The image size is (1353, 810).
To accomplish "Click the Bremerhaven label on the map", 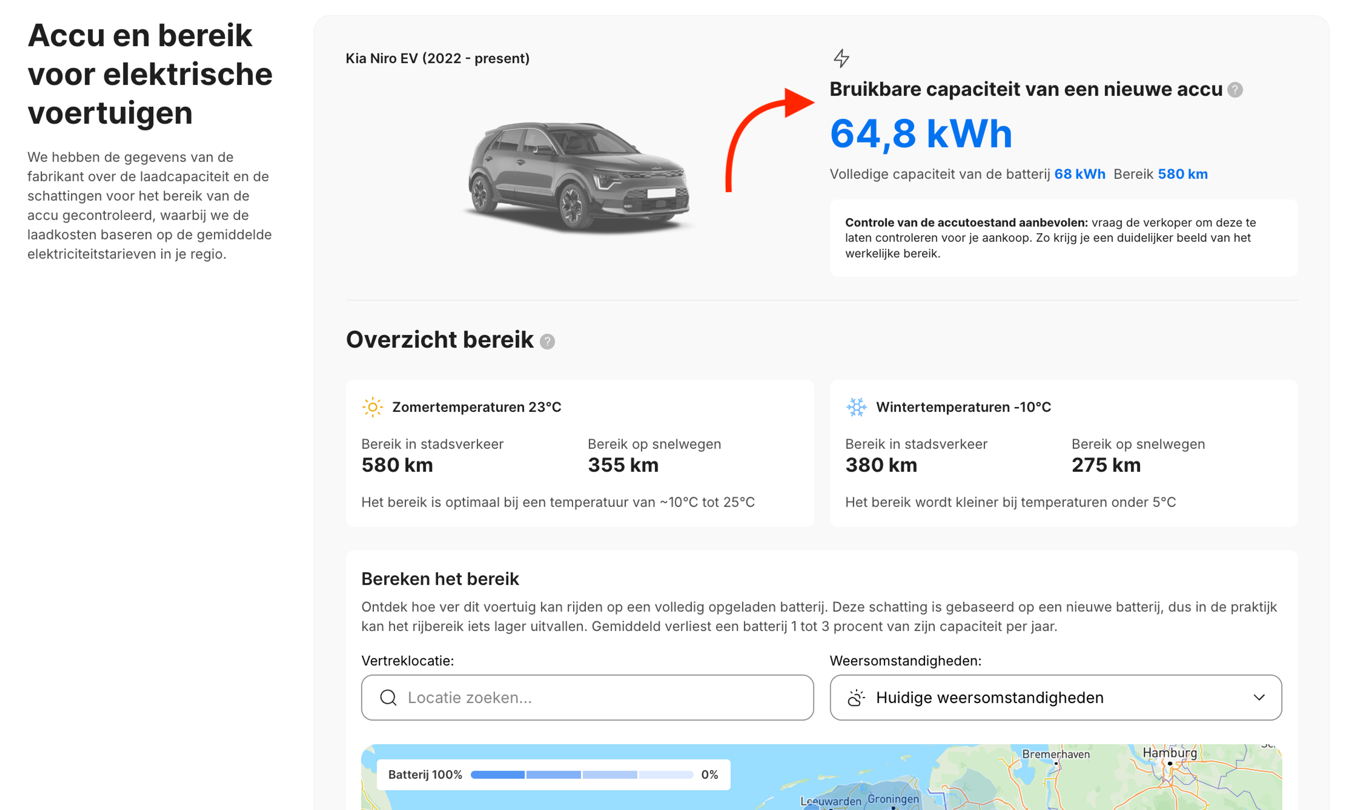I will 1055,754.
